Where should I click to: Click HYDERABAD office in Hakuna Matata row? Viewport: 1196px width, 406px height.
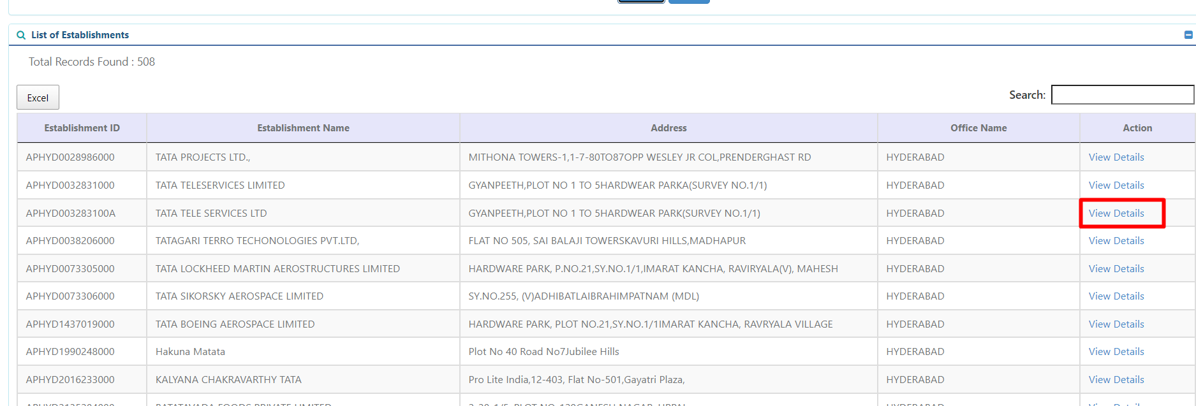[x=915, y=352]
